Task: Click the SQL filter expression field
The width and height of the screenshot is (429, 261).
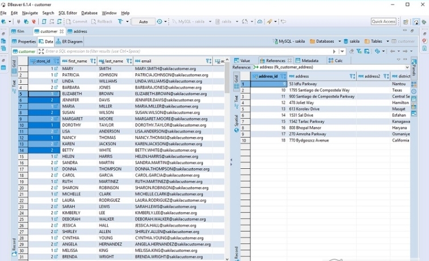Action: [x=187, y=51]
